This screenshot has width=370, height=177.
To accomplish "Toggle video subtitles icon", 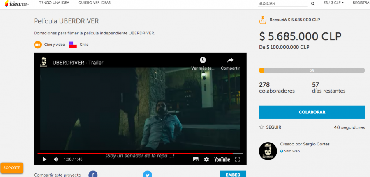I will coord(196,159).
